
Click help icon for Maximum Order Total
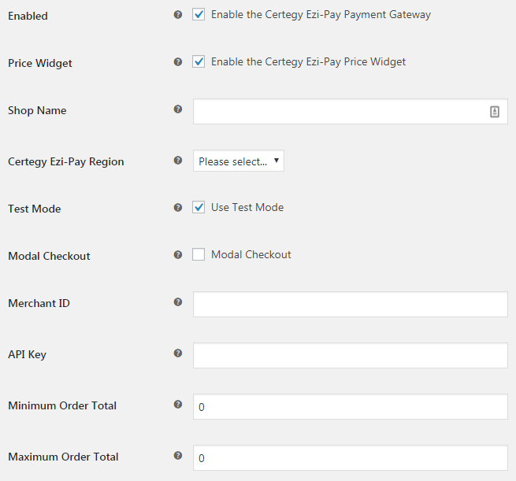[178, 455]
